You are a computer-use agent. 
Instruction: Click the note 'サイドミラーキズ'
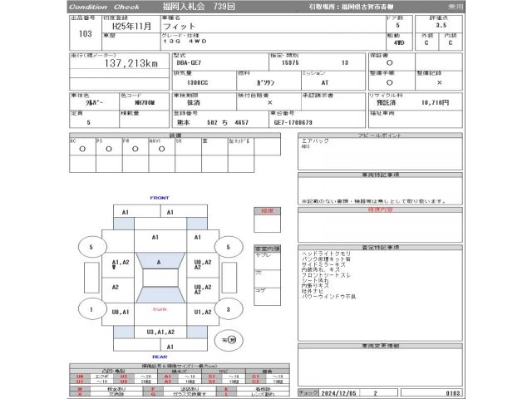(x=323, y=264)
